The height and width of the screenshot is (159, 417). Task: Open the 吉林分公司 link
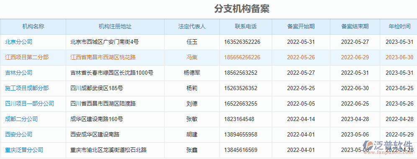[18, 73]
